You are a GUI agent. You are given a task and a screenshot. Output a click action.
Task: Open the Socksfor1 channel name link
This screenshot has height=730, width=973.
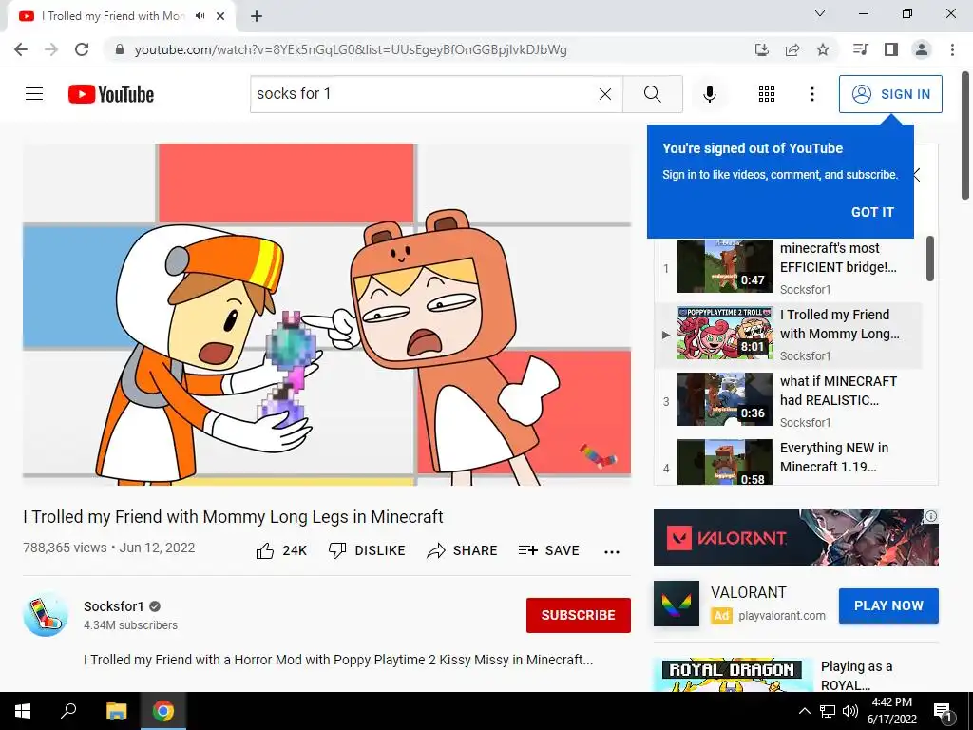click(x=114, y=605)
